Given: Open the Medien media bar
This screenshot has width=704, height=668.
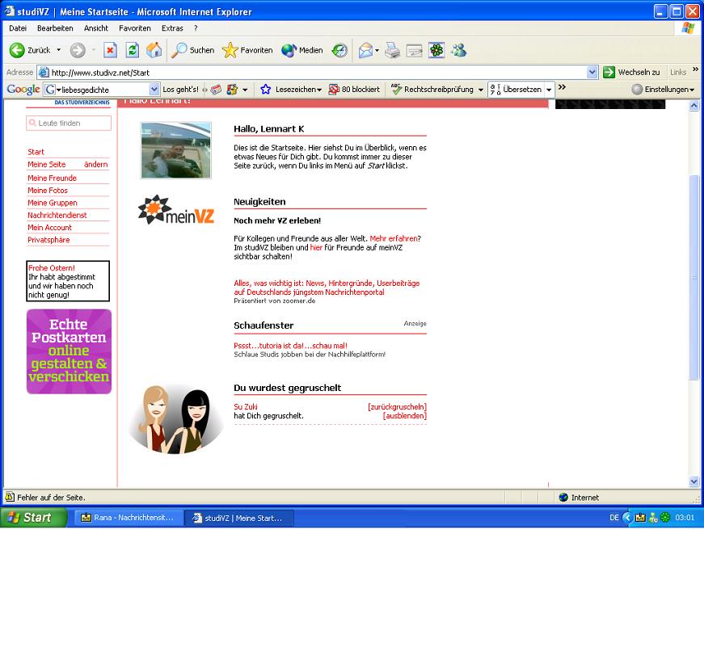Looking at the screenshot, I should [x=302, y=50].
